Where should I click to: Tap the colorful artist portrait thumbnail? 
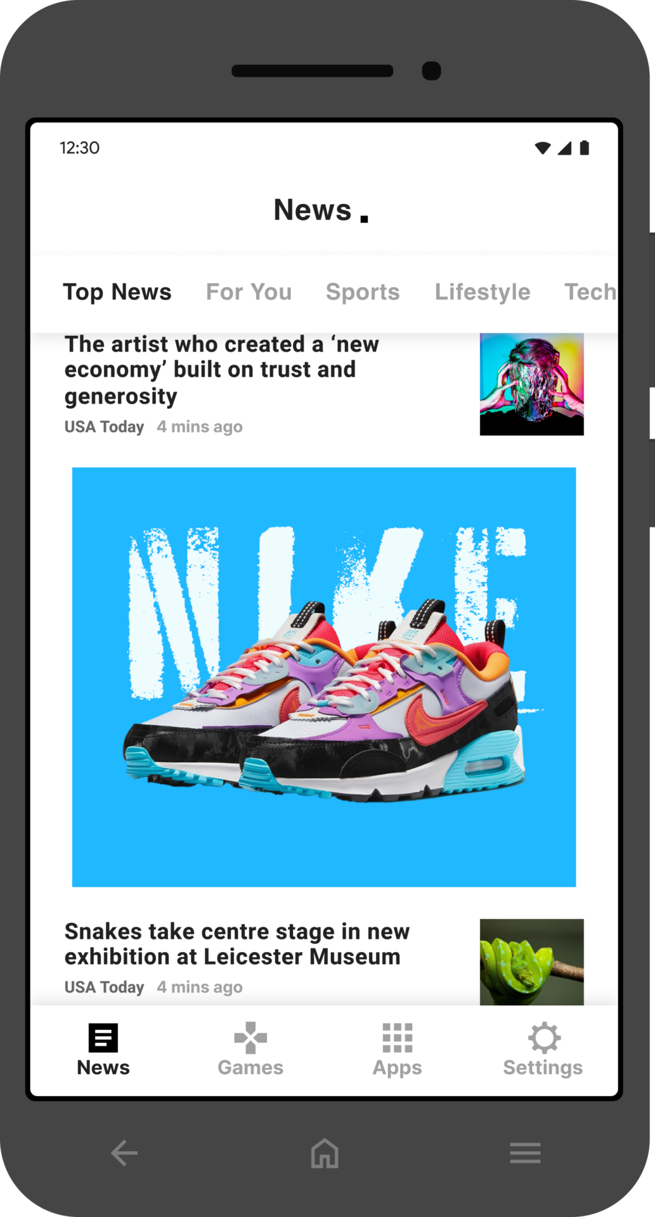click(x=532, y=384)
